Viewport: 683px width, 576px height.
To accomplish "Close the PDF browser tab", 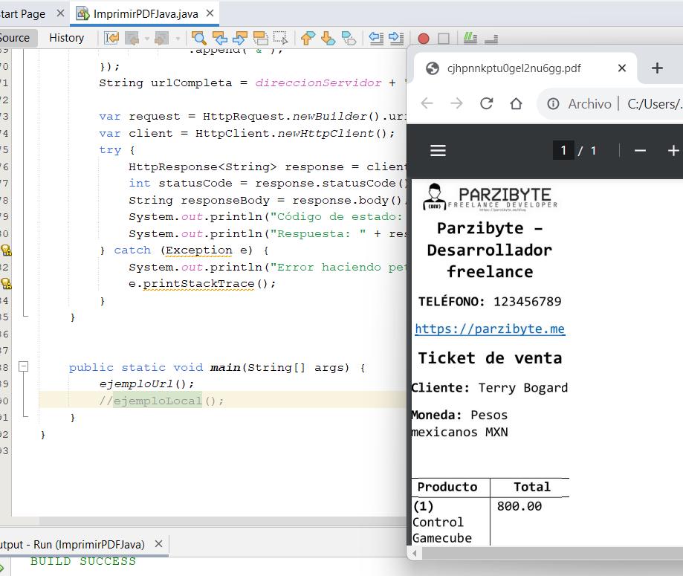I will [x=622, y=68].
